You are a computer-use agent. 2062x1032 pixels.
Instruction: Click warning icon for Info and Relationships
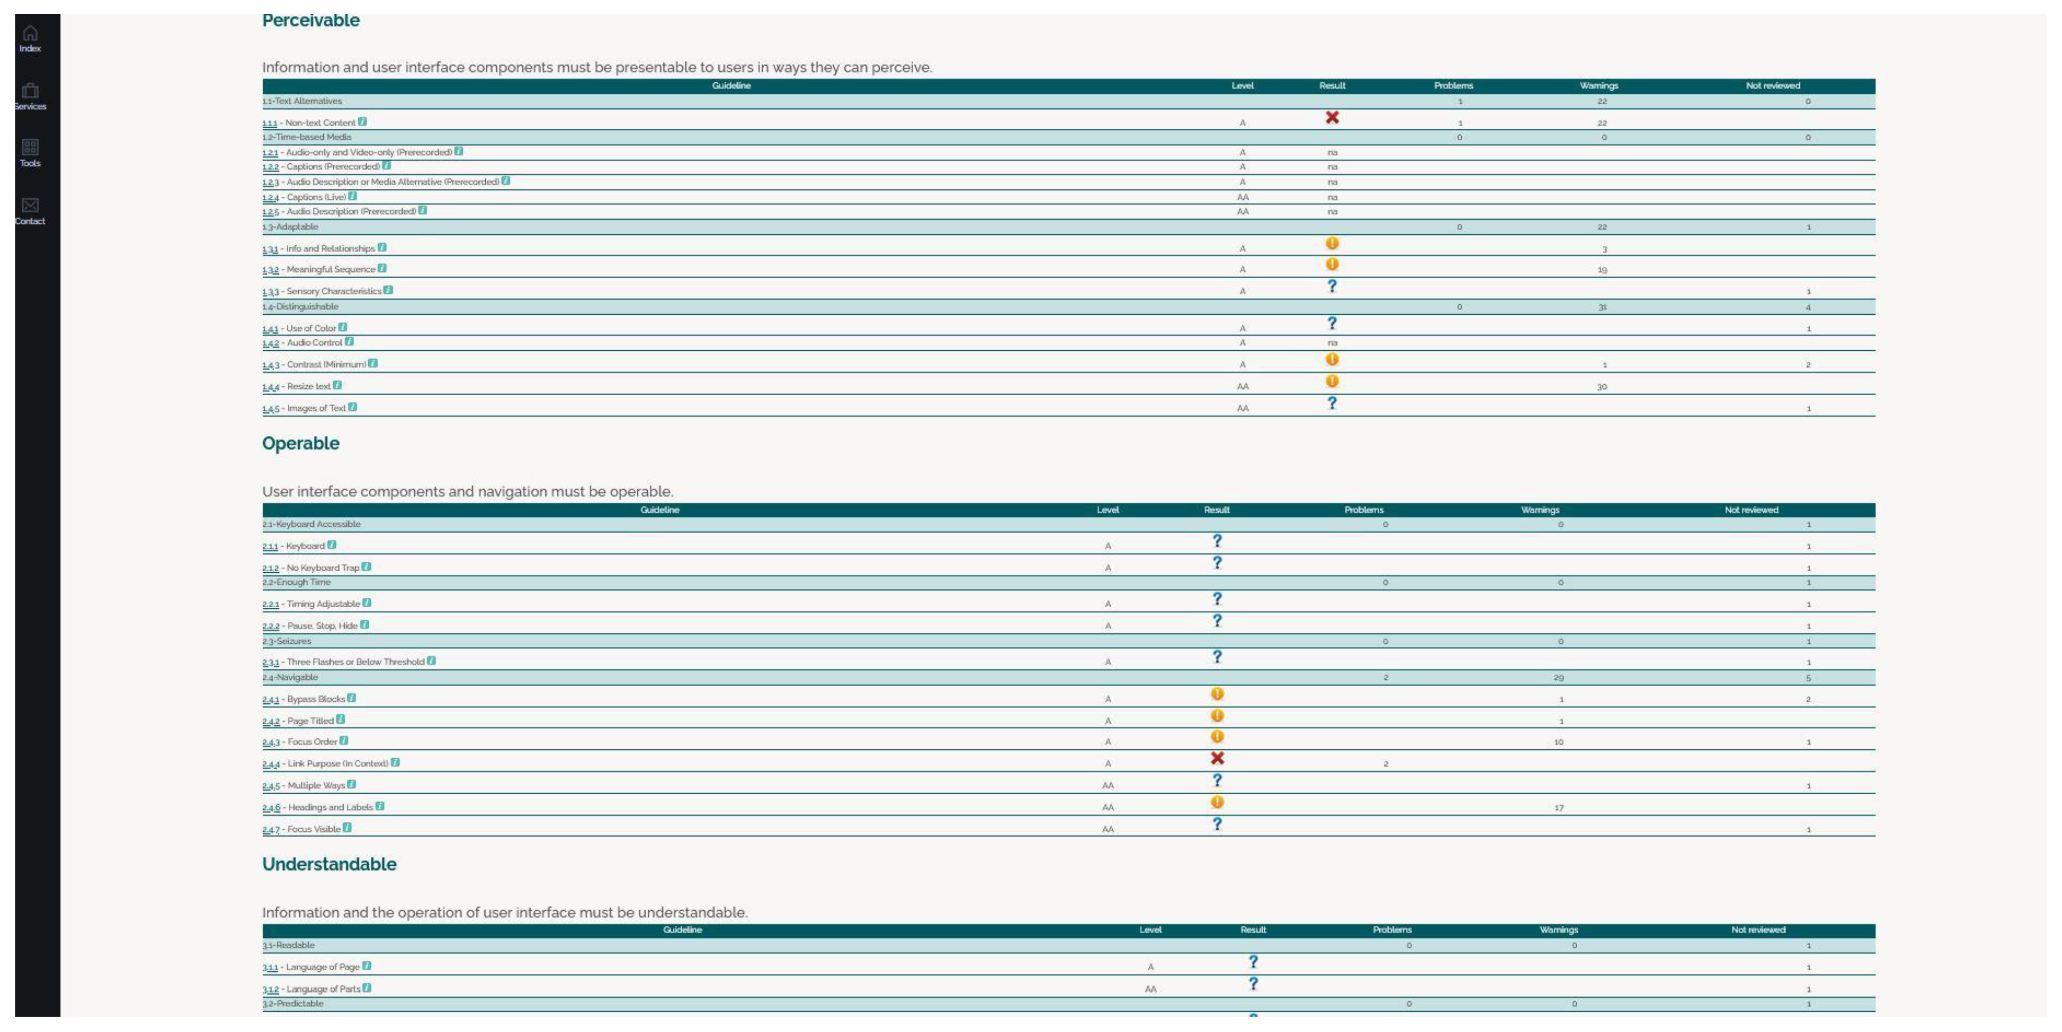point(1332,243)
